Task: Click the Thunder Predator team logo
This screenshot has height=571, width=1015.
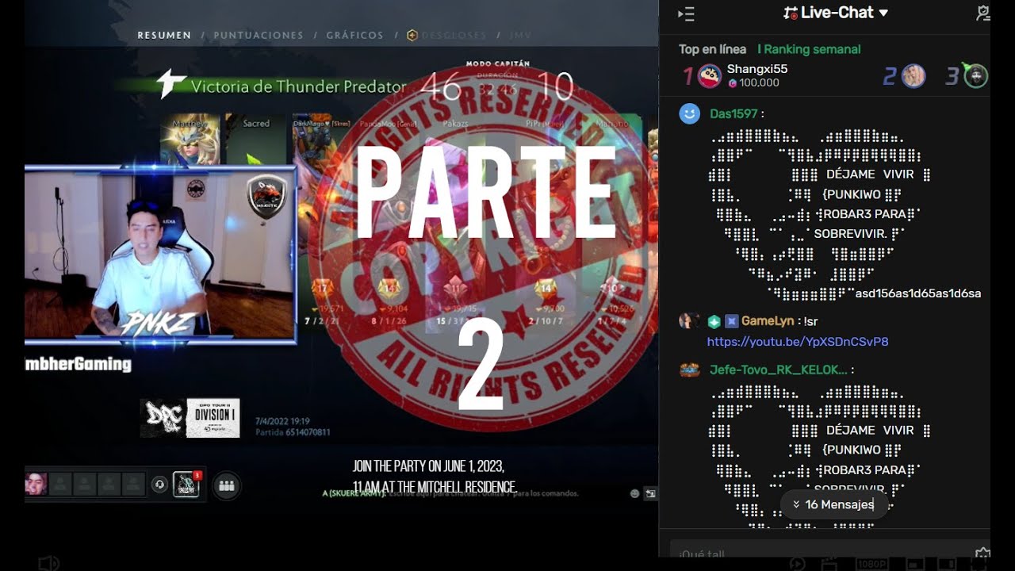Action: [x=170, y=83]
